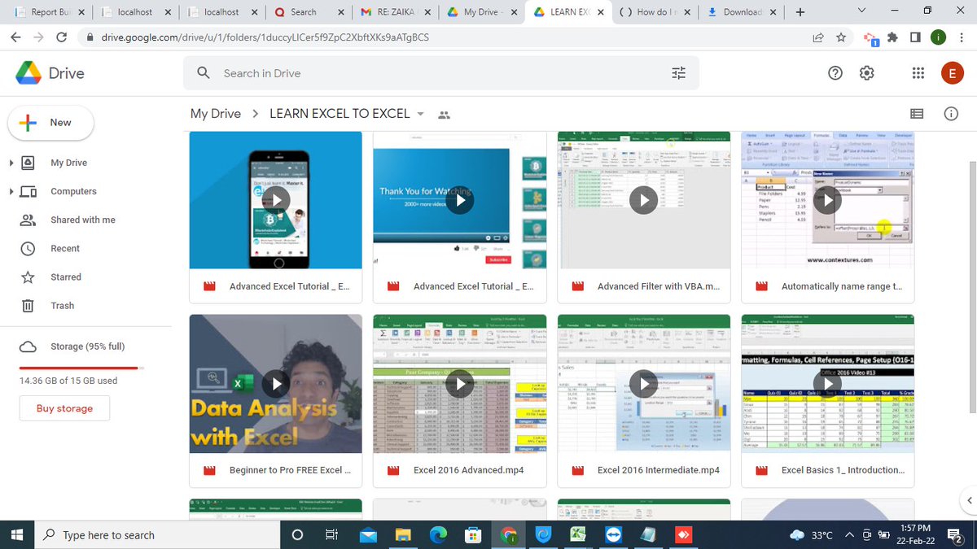Open Task View in taskbar
This screenshot has width=977, height=549.
coord(331,534)
